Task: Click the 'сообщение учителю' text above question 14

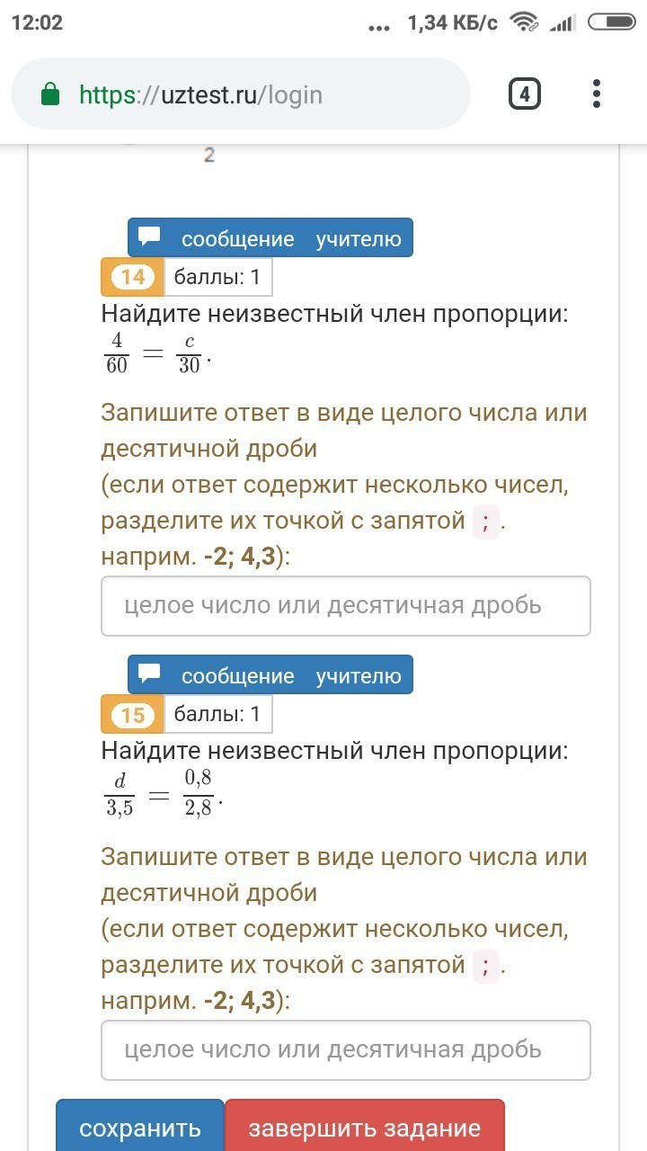Action: point(290,238)
